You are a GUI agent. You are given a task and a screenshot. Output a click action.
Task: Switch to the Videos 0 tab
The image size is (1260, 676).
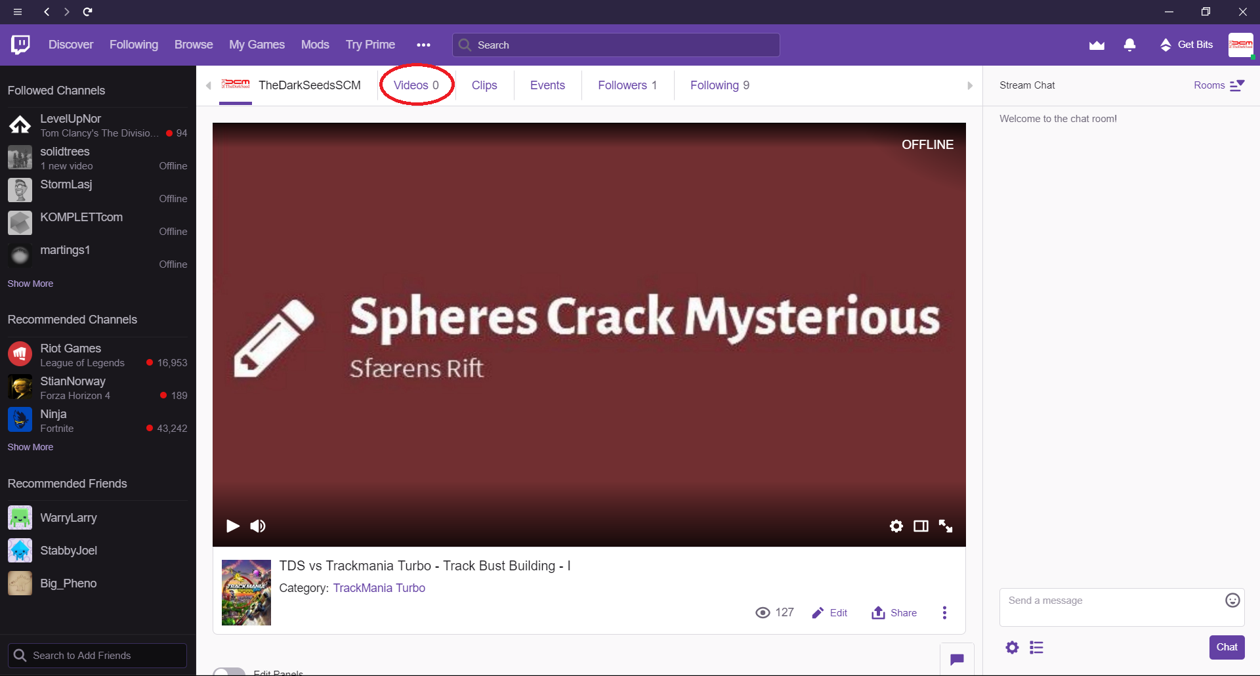[416, 85]
